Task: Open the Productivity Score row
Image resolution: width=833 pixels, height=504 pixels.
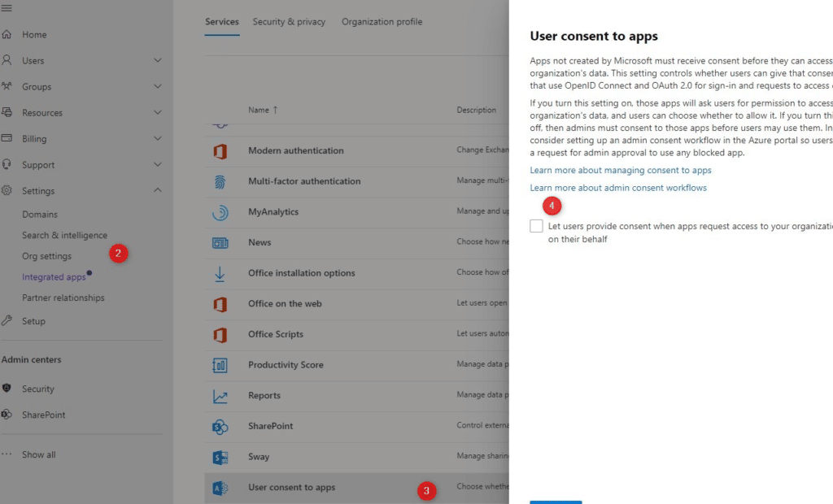Action: 357,365
